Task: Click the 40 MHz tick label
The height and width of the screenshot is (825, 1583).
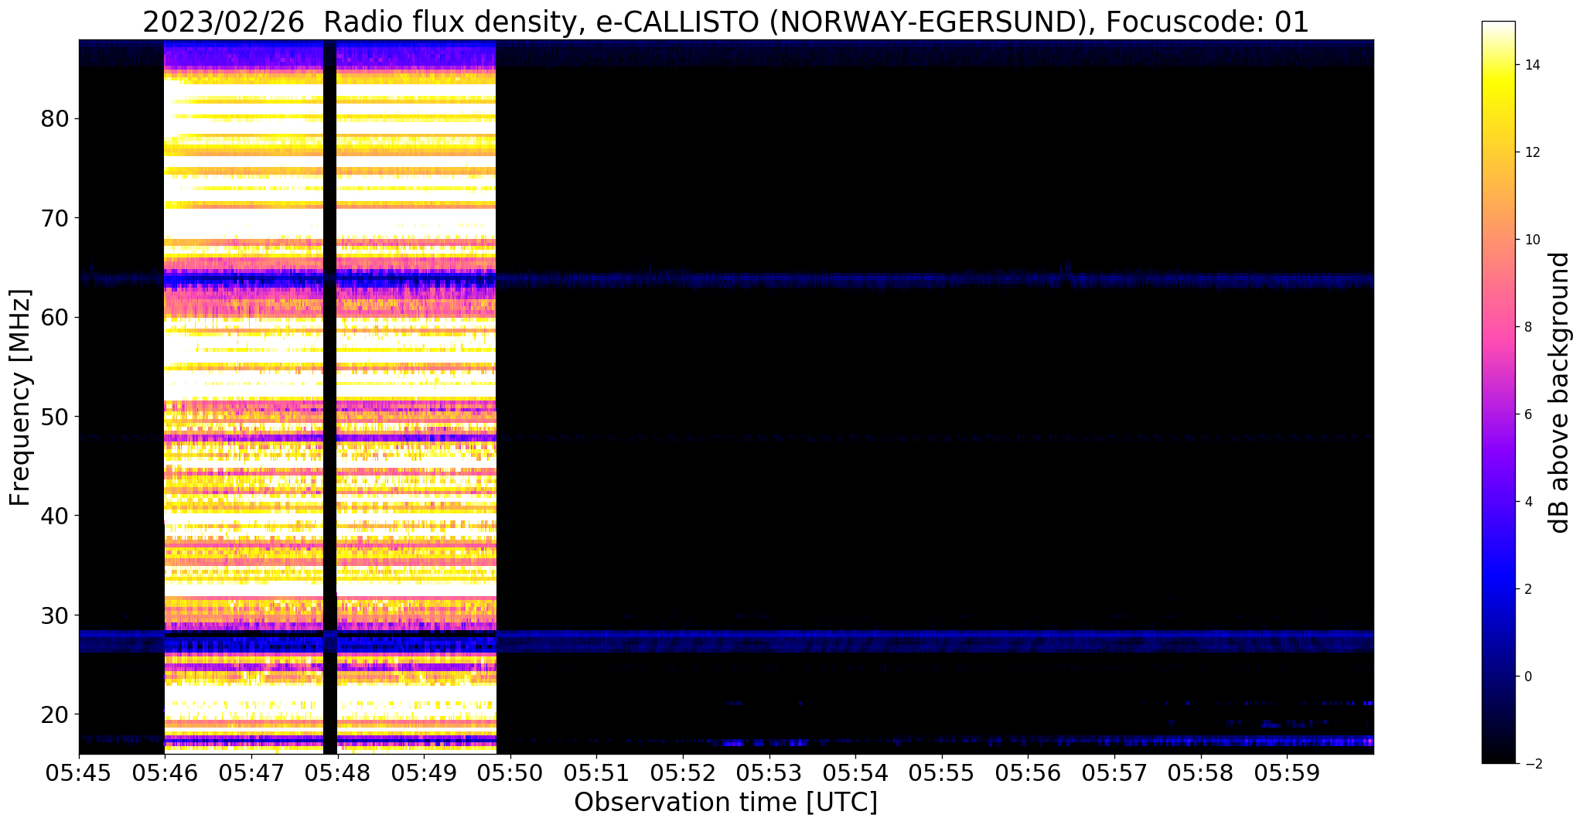Action: tap(54, 516)
